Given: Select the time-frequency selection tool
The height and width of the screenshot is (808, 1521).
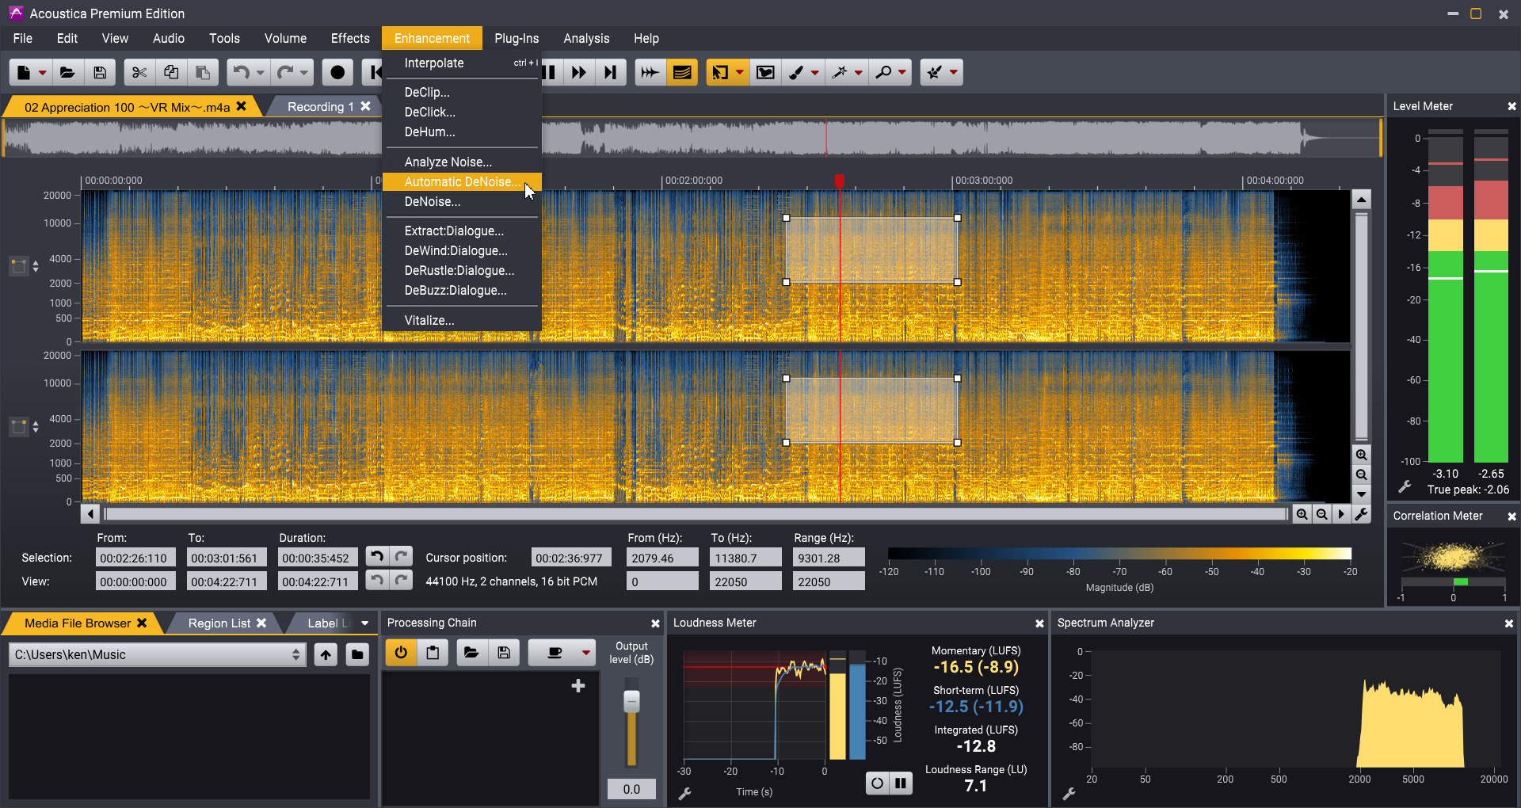Looking at the screenshot, I should 719,72.
